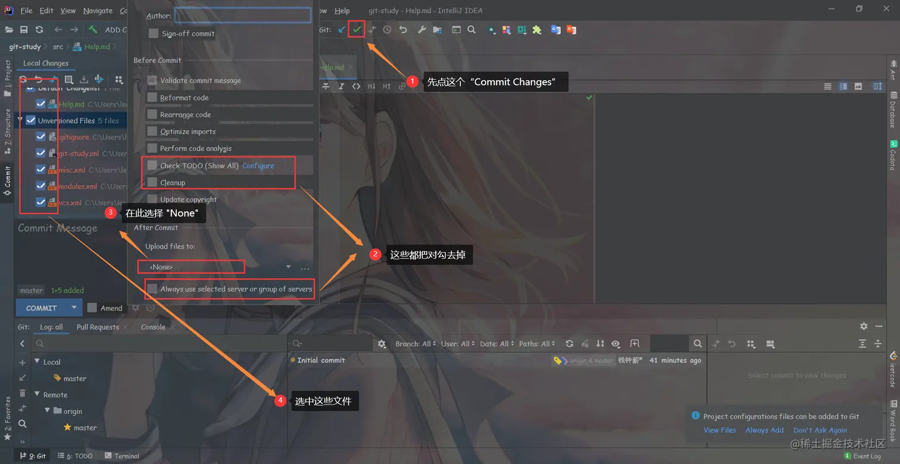This screenshot has width=900, height=464.
Task: Click the code span icon in markdown toolbar
Action: tap(356, 86)
